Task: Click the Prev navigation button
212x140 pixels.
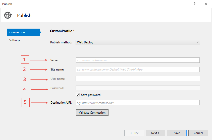Action: (x=134, y=133)
